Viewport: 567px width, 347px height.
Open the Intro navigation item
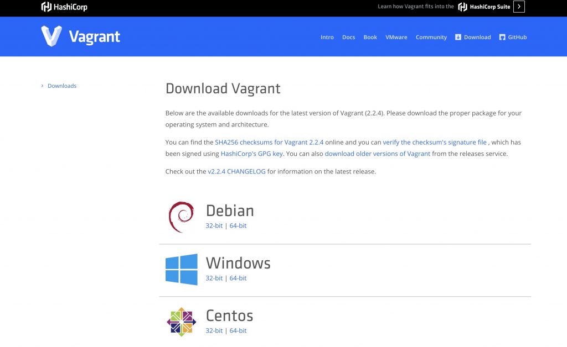coord(327,37)
